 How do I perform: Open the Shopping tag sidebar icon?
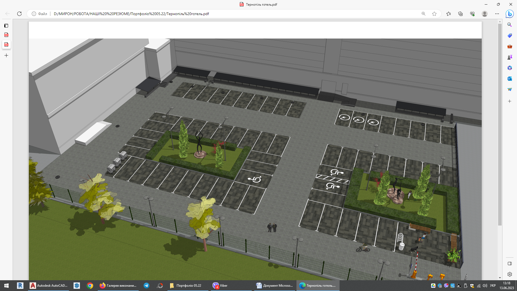509,36
